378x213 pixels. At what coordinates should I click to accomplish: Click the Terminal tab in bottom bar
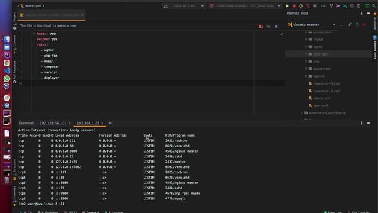pos(90,212)
